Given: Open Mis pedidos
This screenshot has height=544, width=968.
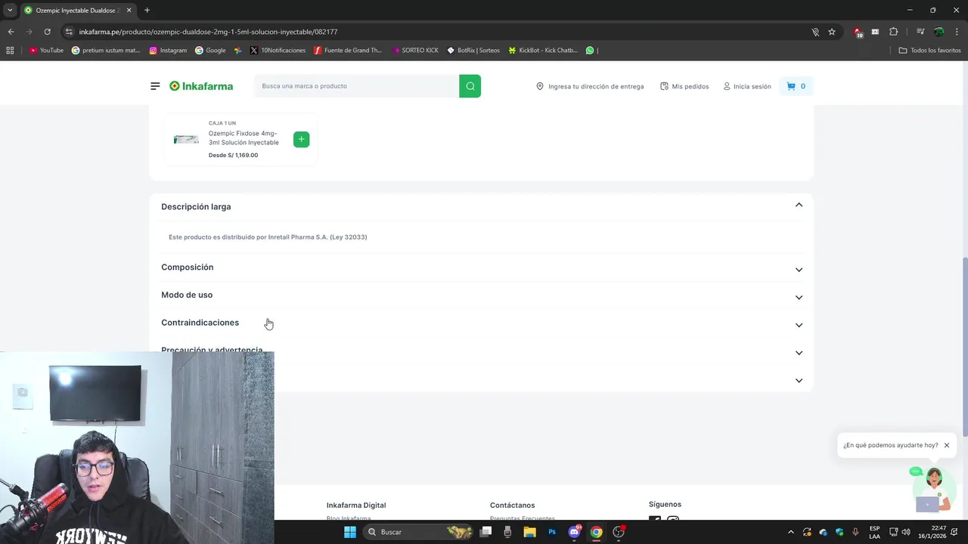Looking at the screenshot, I should point(684,86).
